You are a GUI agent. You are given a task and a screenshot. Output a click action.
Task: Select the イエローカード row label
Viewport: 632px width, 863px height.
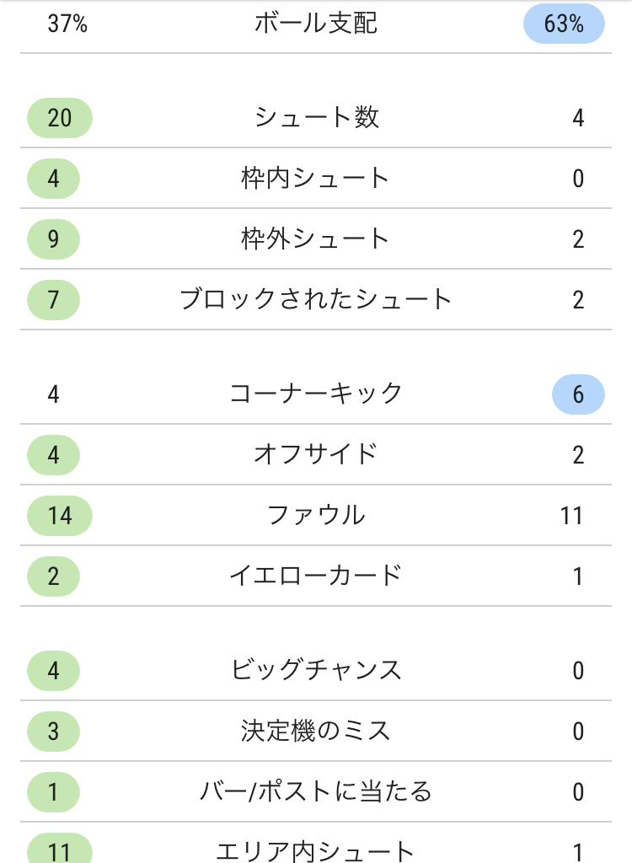coord(315,576)
